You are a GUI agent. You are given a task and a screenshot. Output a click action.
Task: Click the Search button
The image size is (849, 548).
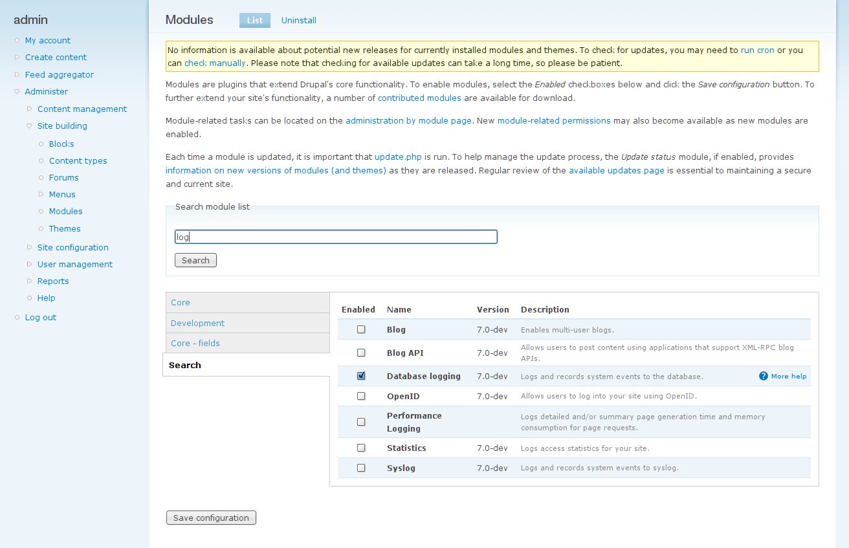[195, 259]
